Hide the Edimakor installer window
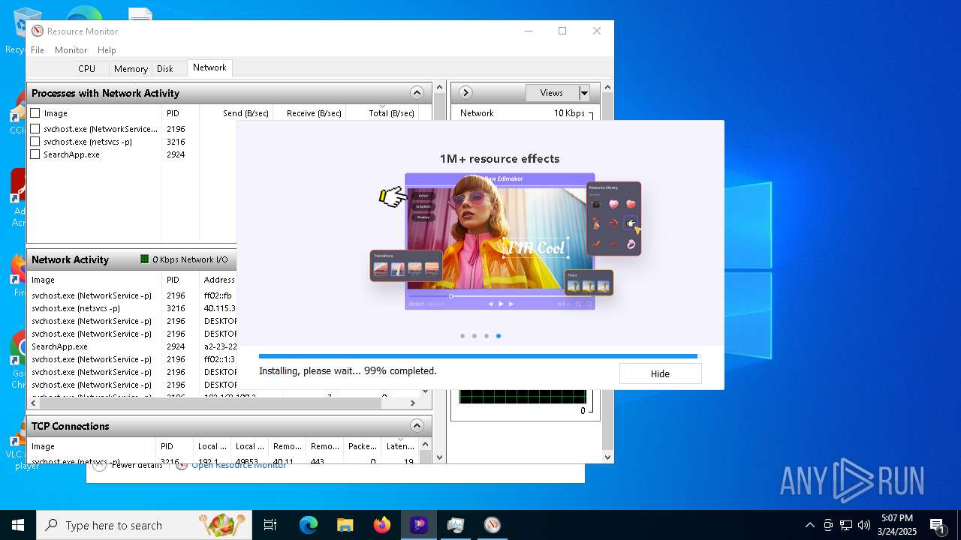The height and width of the screenshot is (540, 961). pos(660,373)
